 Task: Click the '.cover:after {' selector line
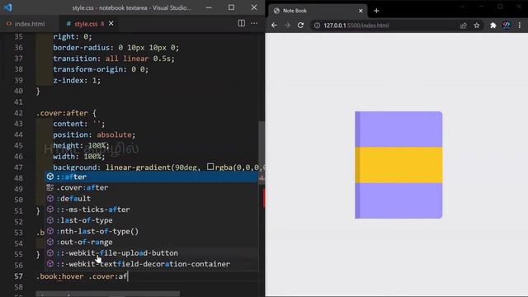pyautogui.click(x=66, y=113)
